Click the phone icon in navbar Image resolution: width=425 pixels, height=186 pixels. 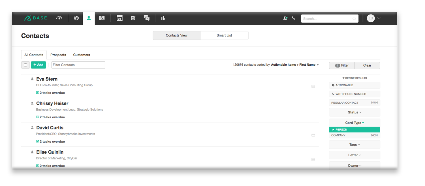pyautogui.click(x=294, y=18)
